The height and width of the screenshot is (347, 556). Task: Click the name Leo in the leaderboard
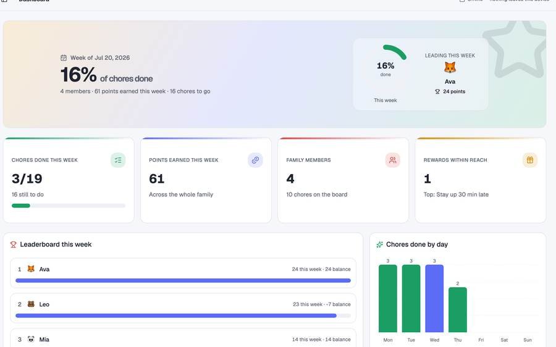pos(44,304)
